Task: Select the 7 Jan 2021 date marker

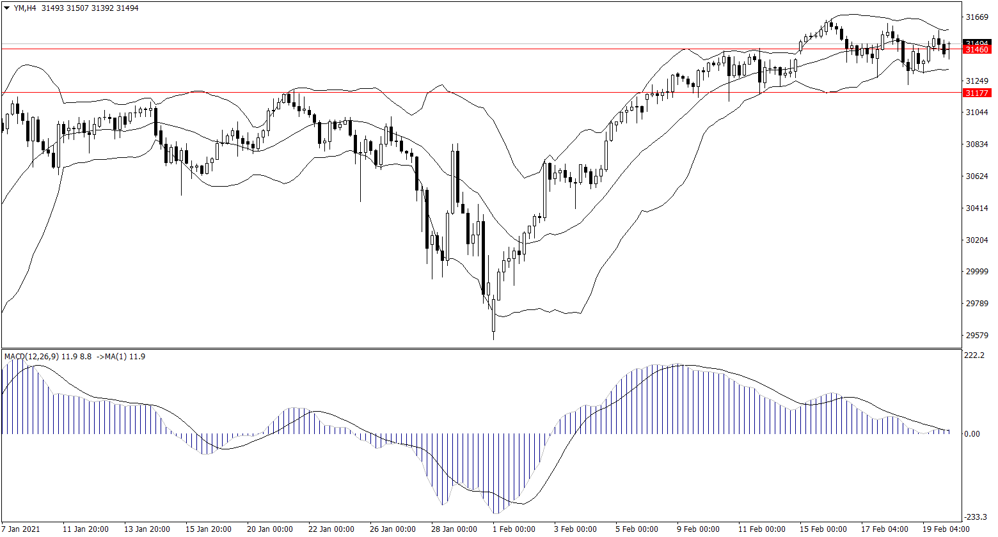Action: (21, 529)
